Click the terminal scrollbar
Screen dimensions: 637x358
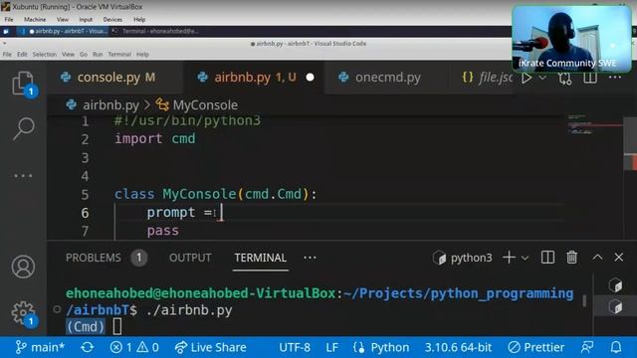pyautogui.click(x=584, y=300)
